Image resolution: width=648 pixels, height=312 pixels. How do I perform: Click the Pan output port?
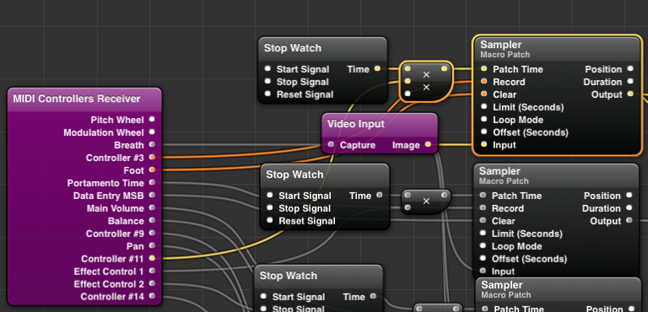(152, 246)
